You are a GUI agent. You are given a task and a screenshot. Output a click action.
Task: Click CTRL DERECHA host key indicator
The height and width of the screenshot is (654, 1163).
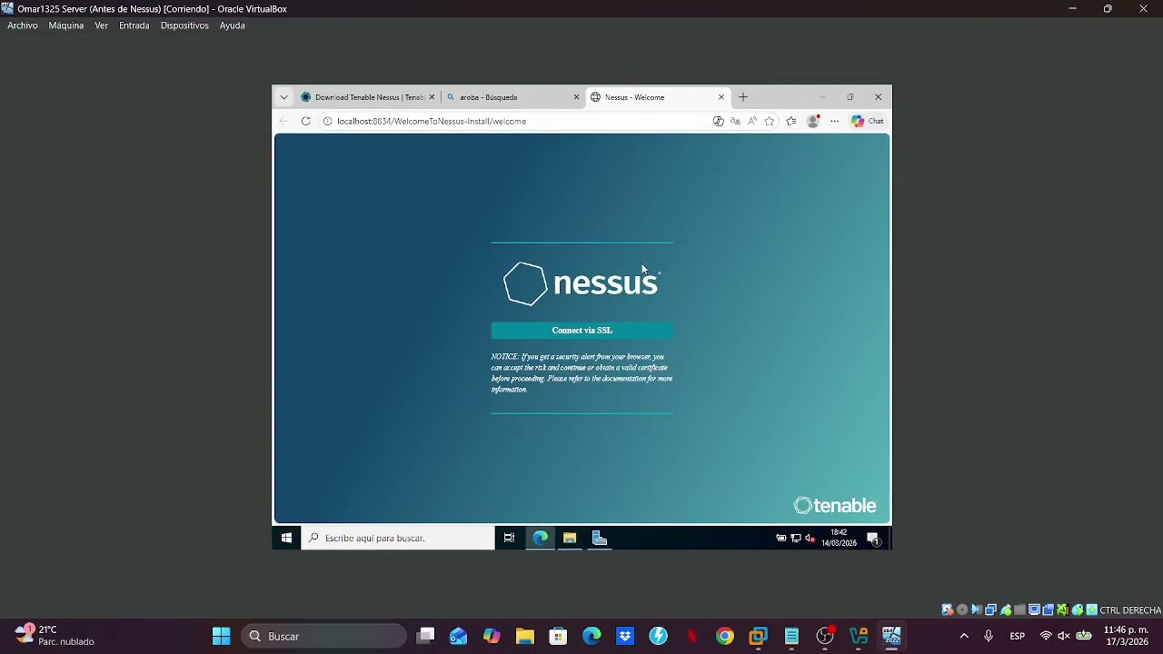click(1130, 610)
